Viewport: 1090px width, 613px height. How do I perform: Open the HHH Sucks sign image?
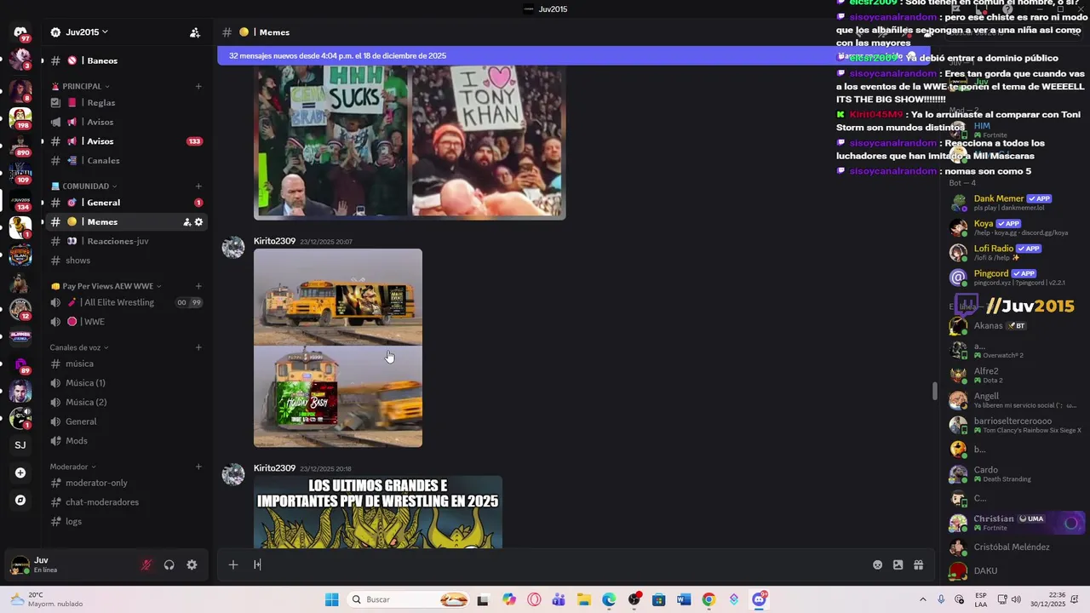pyautogui.click(x=331, y=142)
